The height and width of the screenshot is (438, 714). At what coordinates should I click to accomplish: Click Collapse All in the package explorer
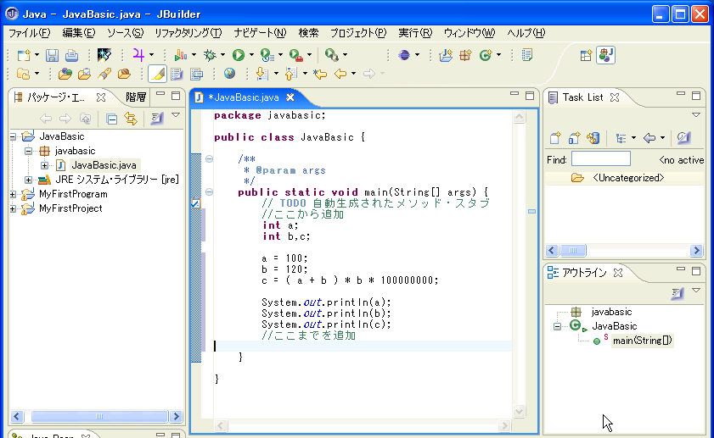(x=112, y=119)
